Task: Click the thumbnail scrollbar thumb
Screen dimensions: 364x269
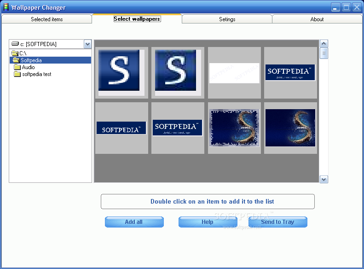Action: coord(324,53)
